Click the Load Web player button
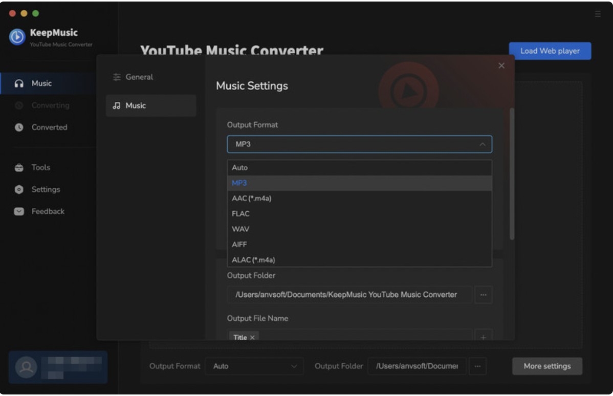613x396 pixels. tap(550, 51)
